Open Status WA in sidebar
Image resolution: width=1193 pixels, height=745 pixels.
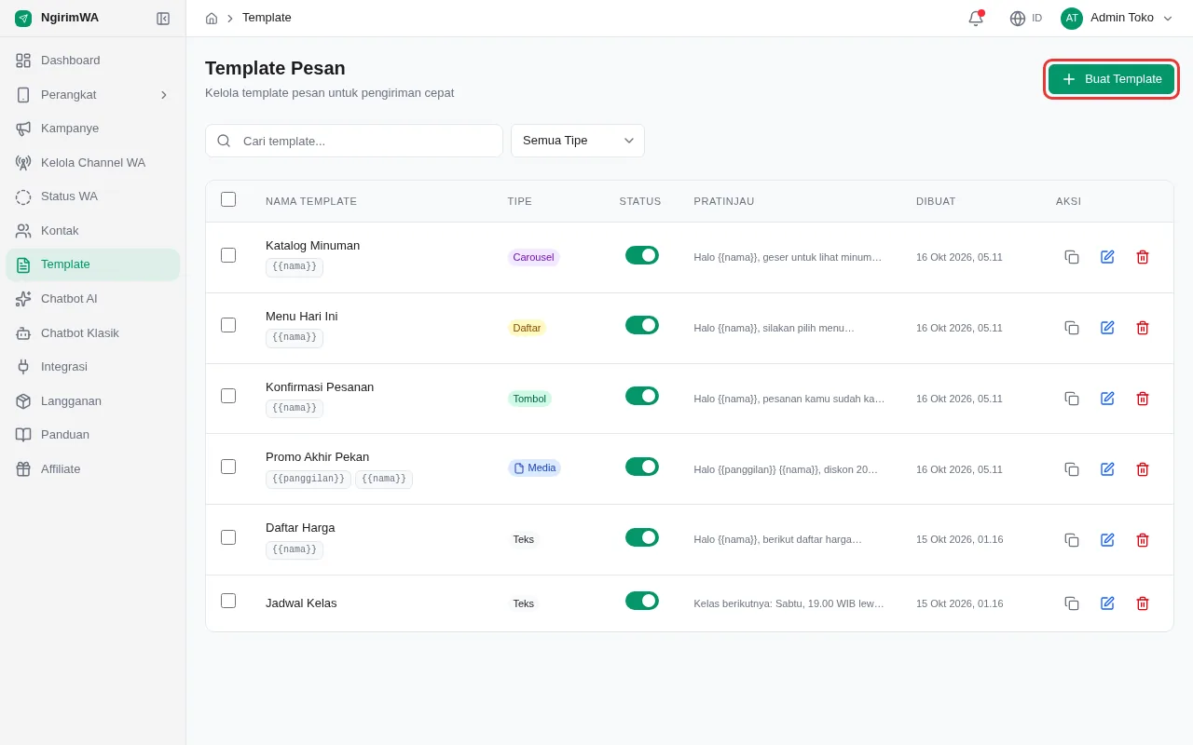93,196
